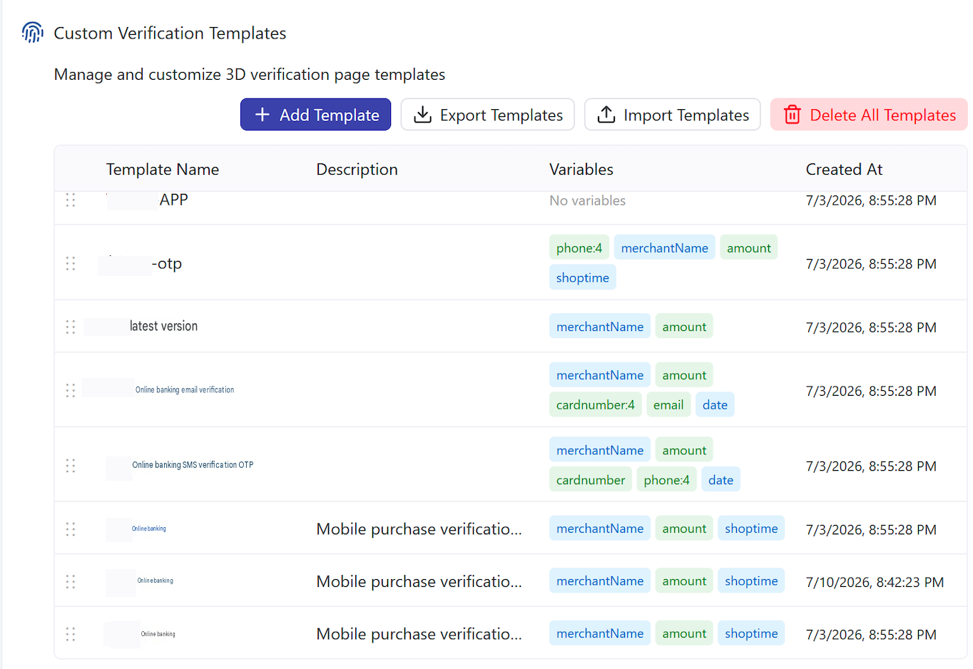Click the cardnumber tag in the SMS verification row
973x669 pixels.
(x=591, y=480)
